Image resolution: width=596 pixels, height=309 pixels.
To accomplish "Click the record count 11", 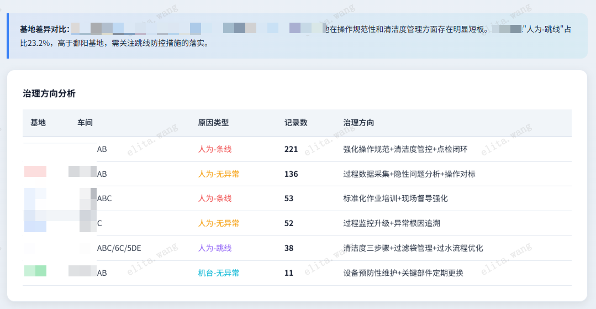I will click(289, 273).
